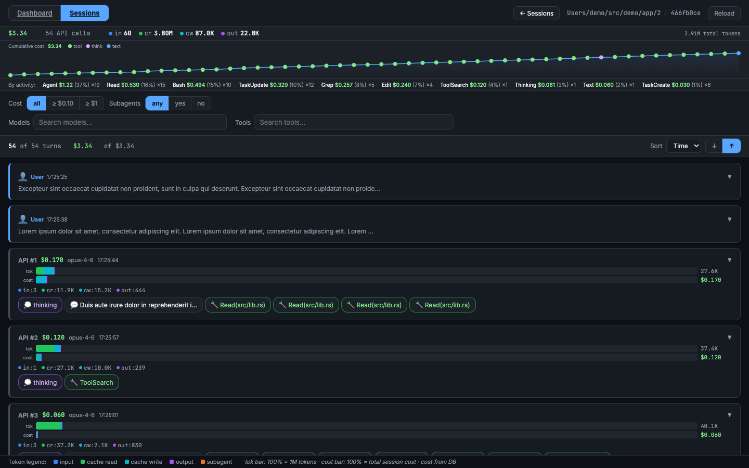This screenshot has width=749, height=468.
Task: Click the 'out 22.8K' token stat
Action: [x=240, y=33]
